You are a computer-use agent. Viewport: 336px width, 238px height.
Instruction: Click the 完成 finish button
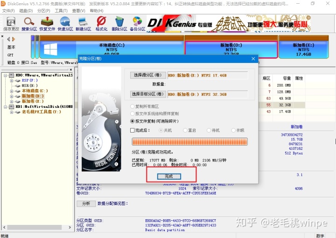[x=169, y=176]
